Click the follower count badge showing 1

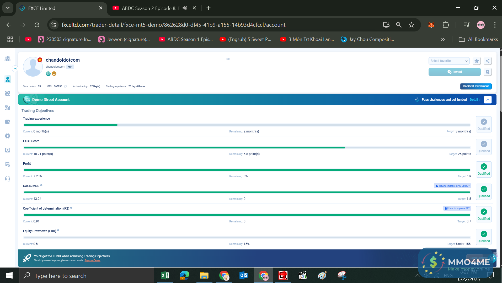[70, 67]
